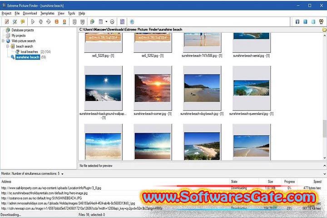The height and width of the screenshot is (218, 327).
Task: Open project settings wrench toolbar icon
Action: tap(15, 22)
